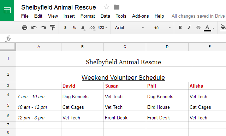The width and height of the screenshot is (226, 136).
Task: Decrease decimal places icon
Action: 83,28
